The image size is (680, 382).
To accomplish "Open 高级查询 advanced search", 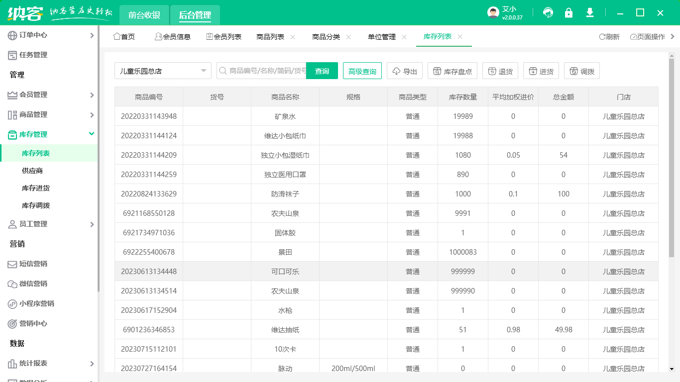I will (x=362, y=71).
